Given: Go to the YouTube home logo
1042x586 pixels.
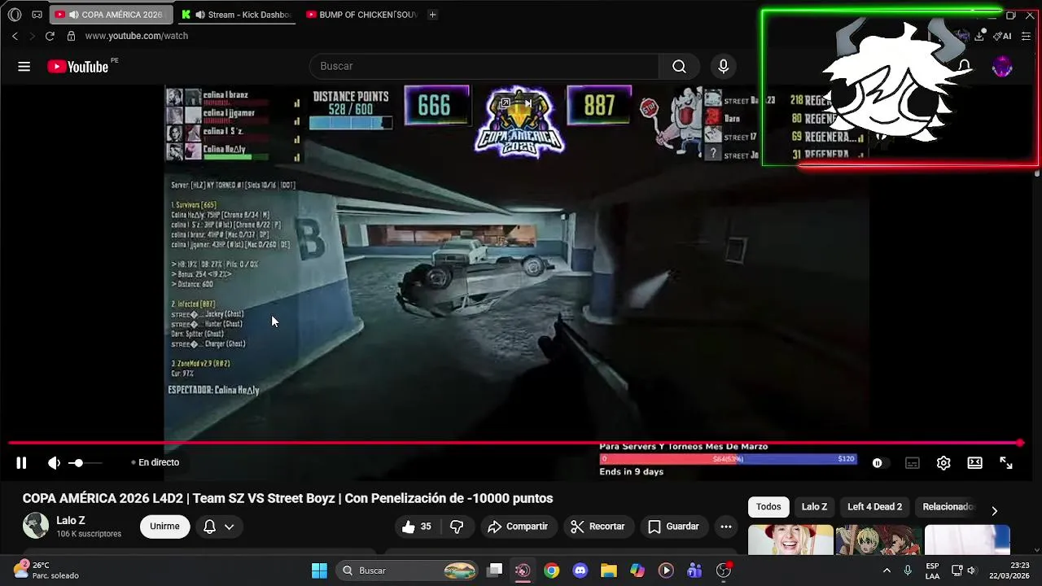Looking at the screenshot, I should click(x=78, y=67).
